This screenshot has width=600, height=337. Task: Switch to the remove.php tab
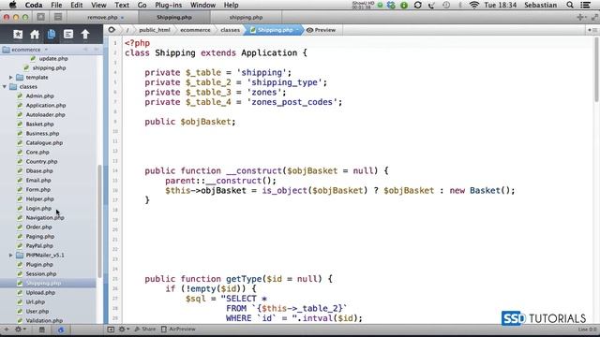pyautogui.click(x=102, y=17)
